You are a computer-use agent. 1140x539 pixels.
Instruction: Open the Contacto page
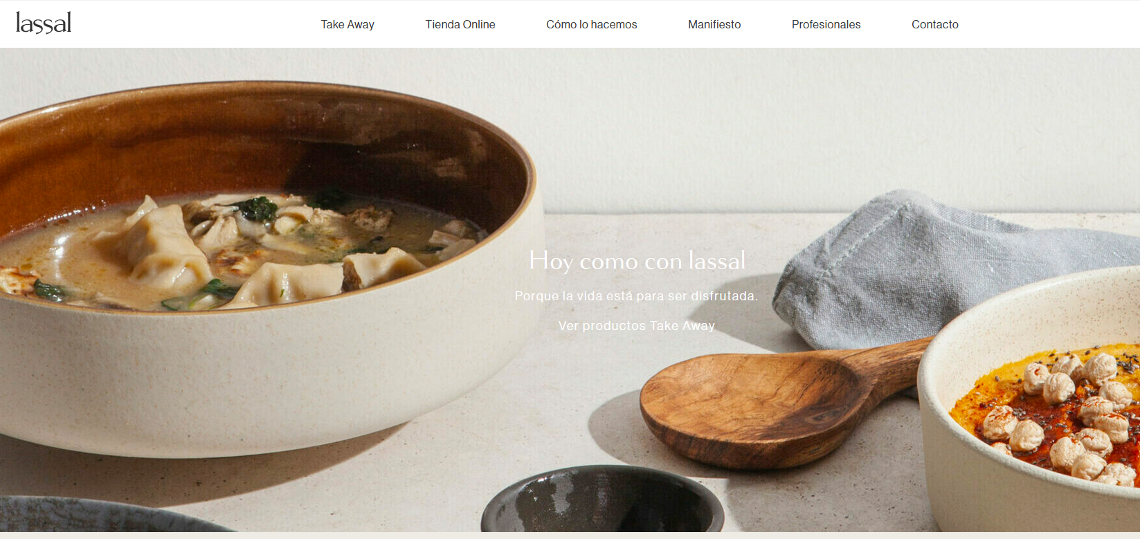tap(935, 24)
